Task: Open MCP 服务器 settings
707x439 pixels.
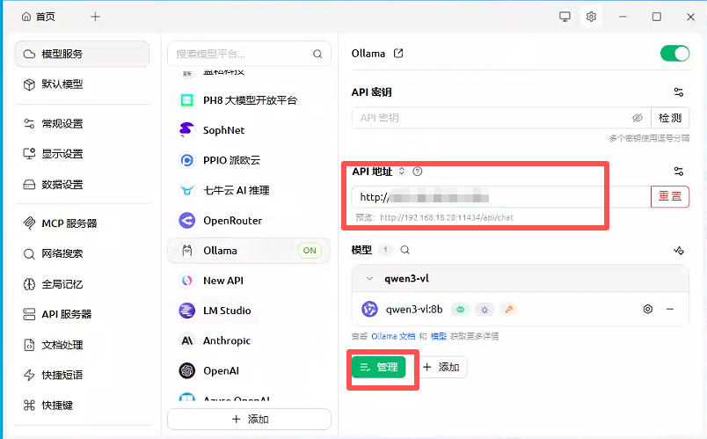Action: pyautogui.click(x=82, y=223)
